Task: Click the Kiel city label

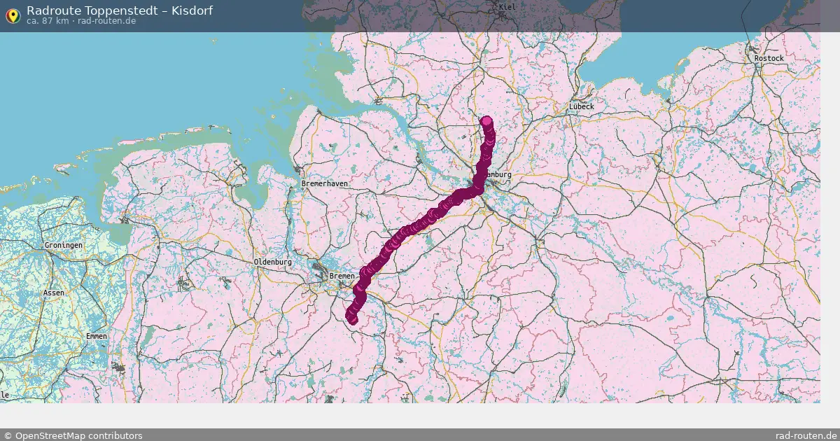Action: [x=507, y=7]
